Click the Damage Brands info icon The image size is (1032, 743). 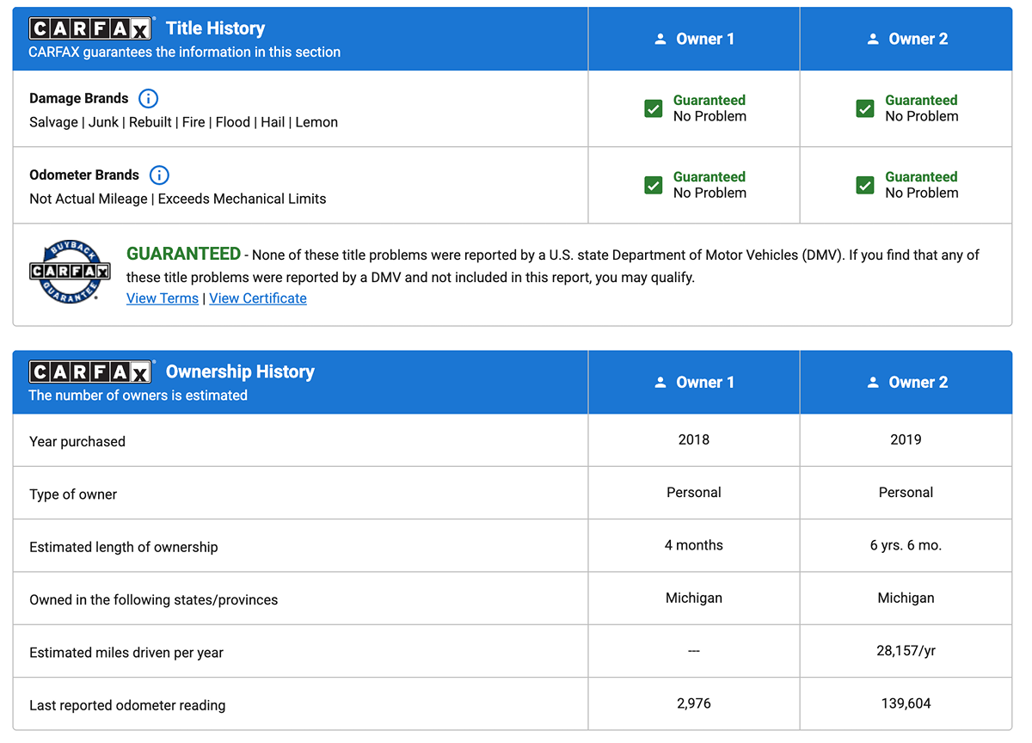148,98
